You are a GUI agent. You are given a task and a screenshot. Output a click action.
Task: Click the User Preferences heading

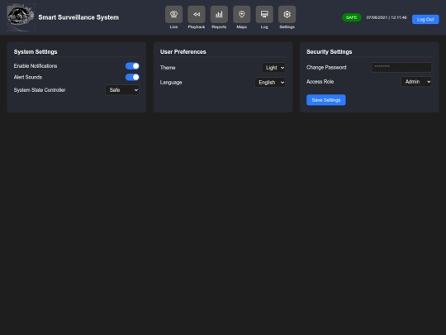(183, 52)
